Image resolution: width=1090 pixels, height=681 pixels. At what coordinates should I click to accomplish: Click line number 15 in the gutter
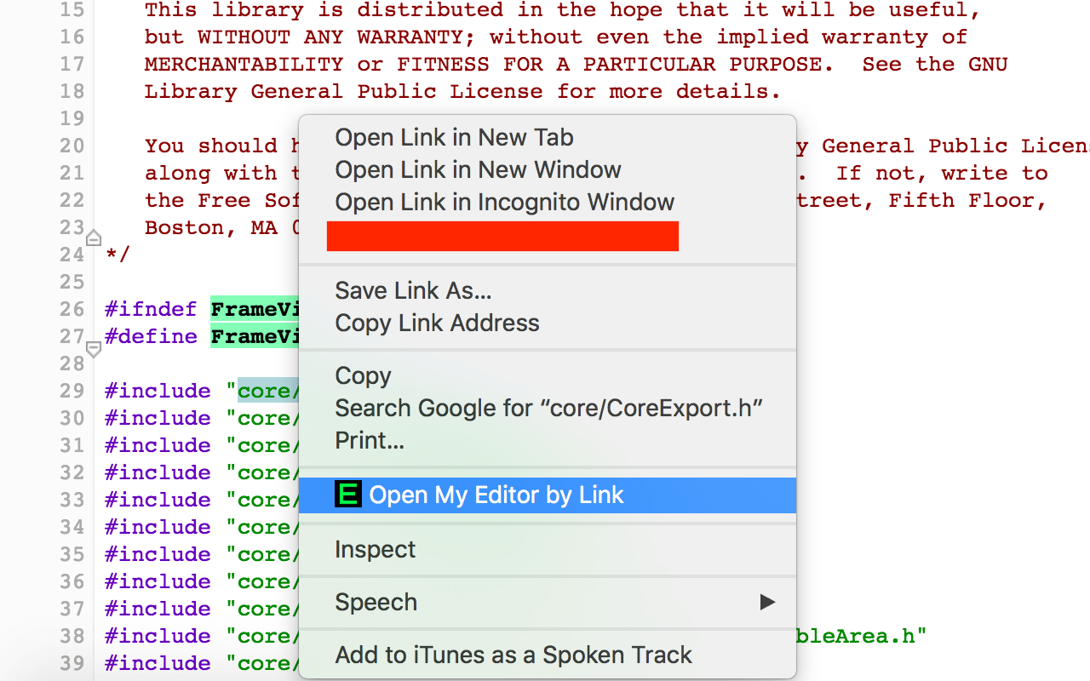(x=72, y=10)
